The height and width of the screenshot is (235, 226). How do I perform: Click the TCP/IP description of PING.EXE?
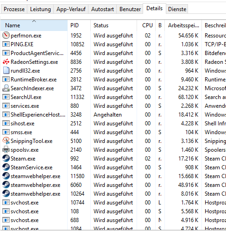click(215, 44)
